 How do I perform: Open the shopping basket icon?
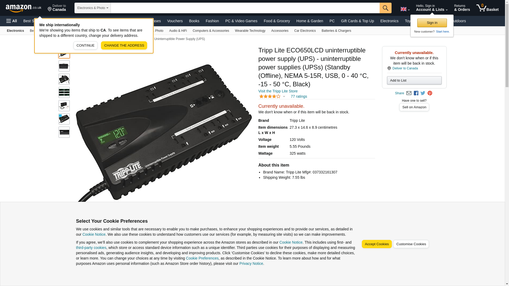487,8
